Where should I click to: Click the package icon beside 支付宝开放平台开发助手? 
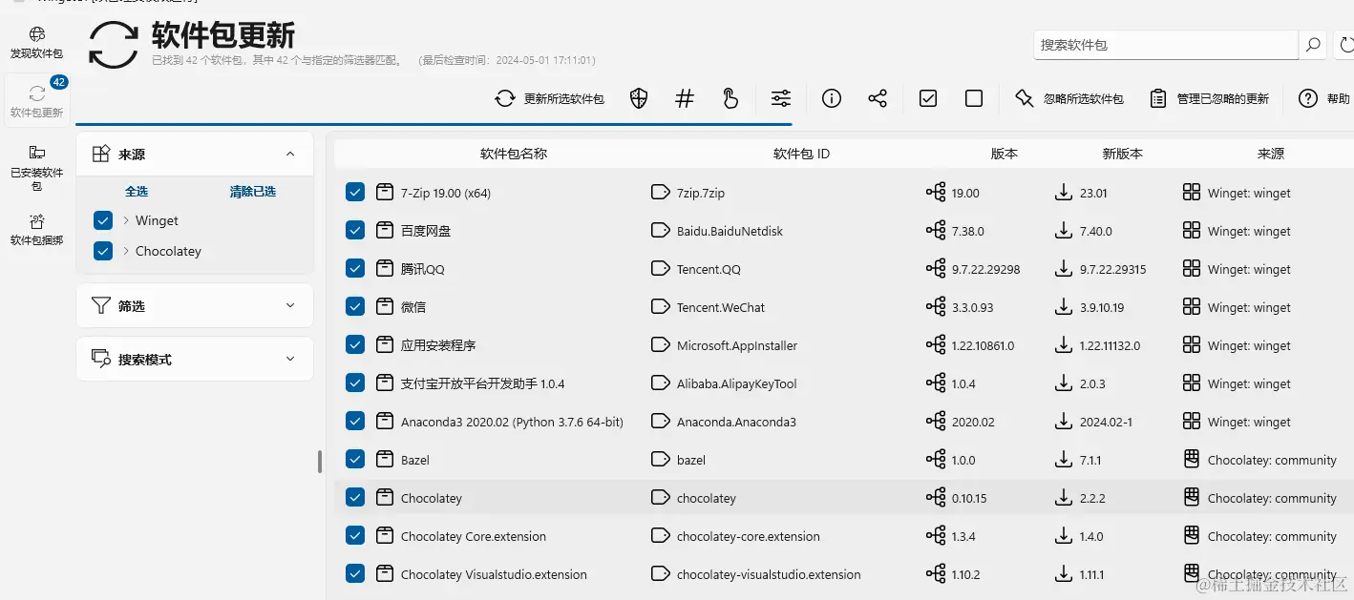point(385,383)
